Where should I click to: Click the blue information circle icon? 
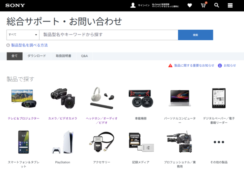tap(220, 66)
